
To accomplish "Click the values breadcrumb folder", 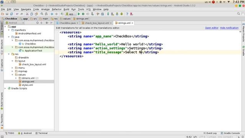I will click(x=65, y=19).
